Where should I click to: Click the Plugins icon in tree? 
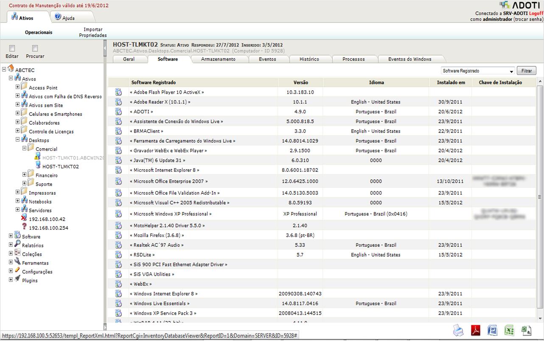pyautogui.click(x=17, y=279)
